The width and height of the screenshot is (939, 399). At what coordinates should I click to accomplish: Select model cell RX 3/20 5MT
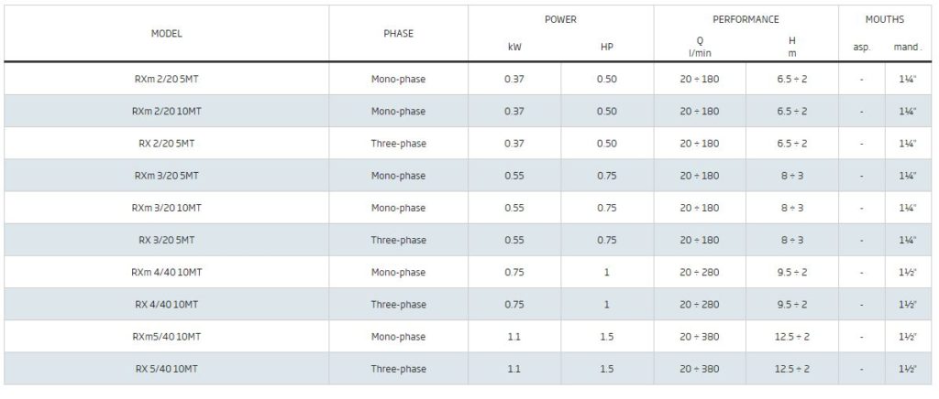pyautogui.click(x=167, y=240)
